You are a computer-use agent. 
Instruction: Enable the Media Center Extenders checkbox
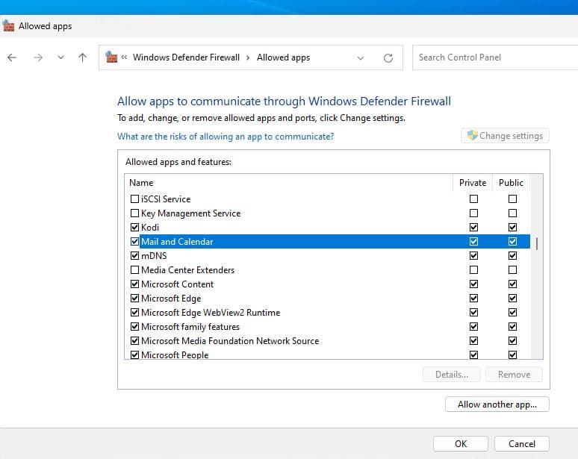coord(135,270)
